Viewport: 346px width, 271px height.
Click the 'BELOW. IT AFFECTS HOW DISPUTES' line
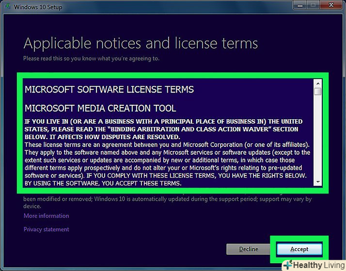coord(102,137)
